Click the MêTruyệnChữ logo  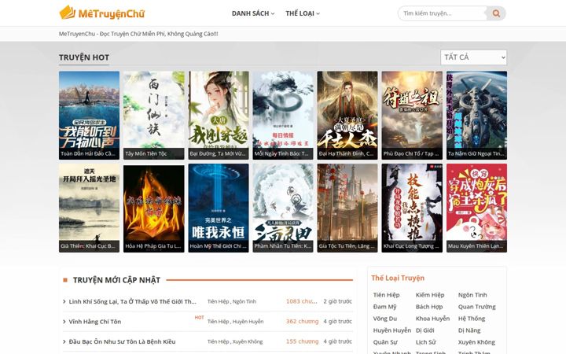101,13
